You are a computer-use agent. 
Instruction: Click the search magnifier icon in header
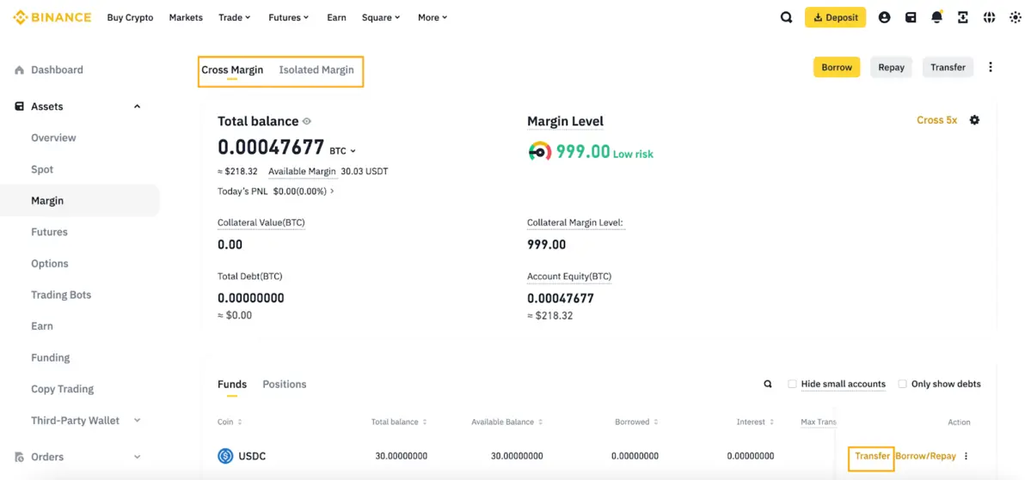[786, 17]
